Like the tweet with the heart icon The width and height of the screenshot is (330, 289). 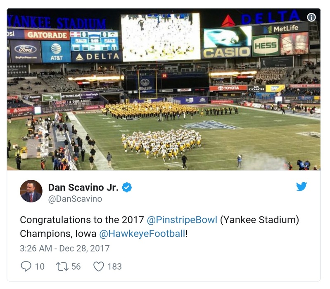coord(98,266)
